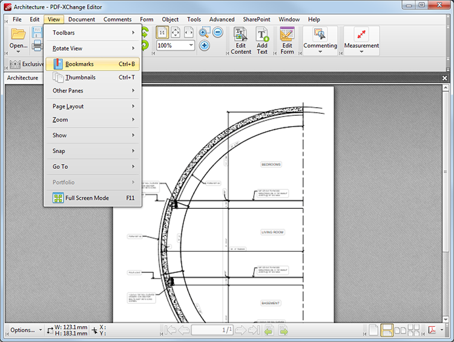The image size is (454, 342).
Task: Expand the Rotate View submenu
Action: click(x=93, y=48)
